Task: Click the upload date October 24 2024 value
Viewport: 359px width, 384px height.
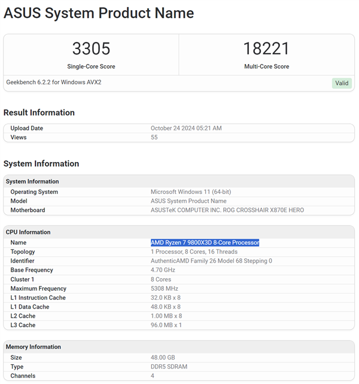Action: coord(186,128)
